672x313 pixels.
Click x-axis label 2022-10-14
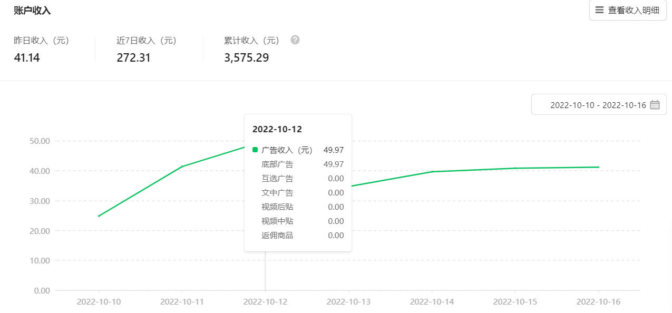pyautogui.click(x=432, y=302)
